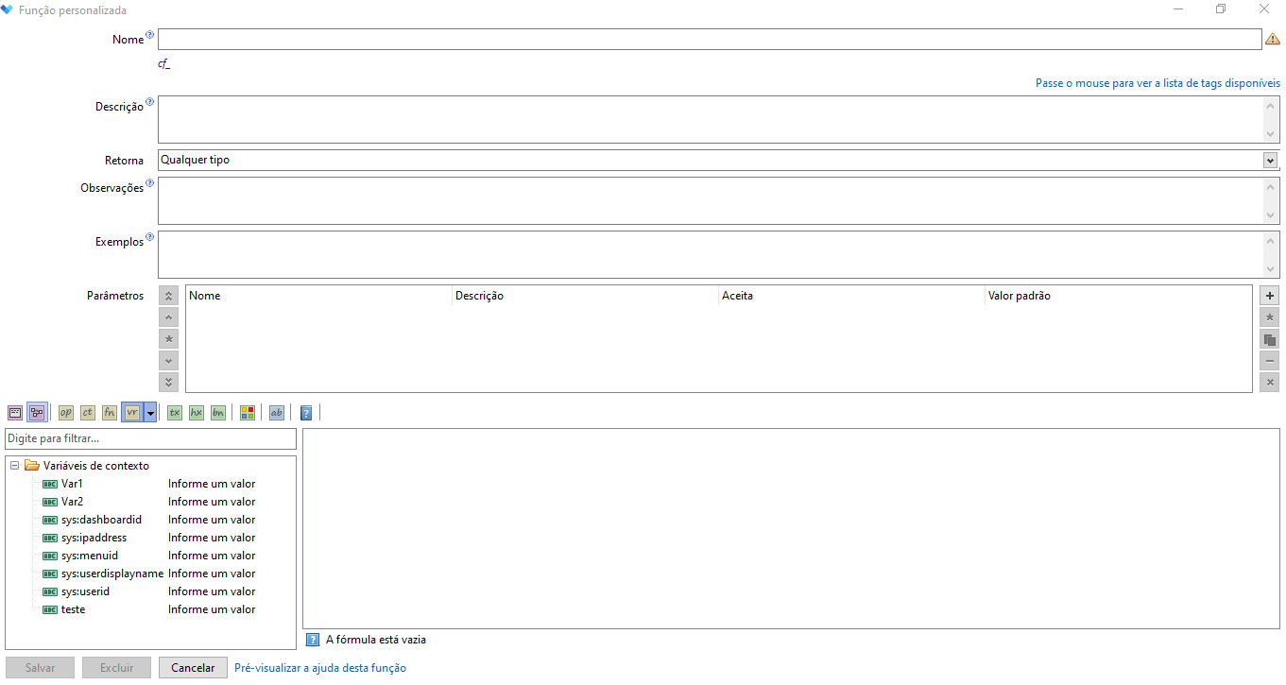Click the 'tx' text toolbar icon
This screenshot has width=1286, height=685.
point(175,413)
